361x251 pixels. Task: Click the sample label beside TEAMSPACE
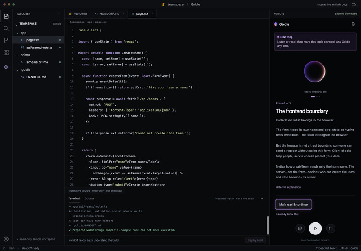pos(57,24)
